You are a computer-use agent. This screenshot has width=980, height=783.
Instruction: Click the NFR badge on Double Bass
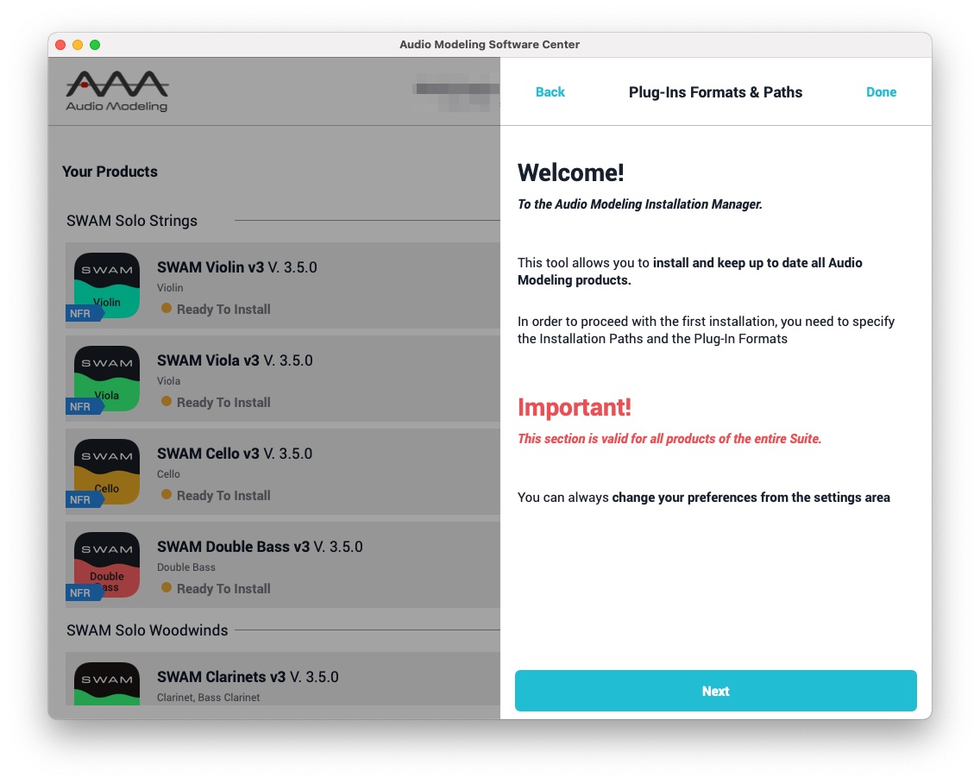point(84,592)
